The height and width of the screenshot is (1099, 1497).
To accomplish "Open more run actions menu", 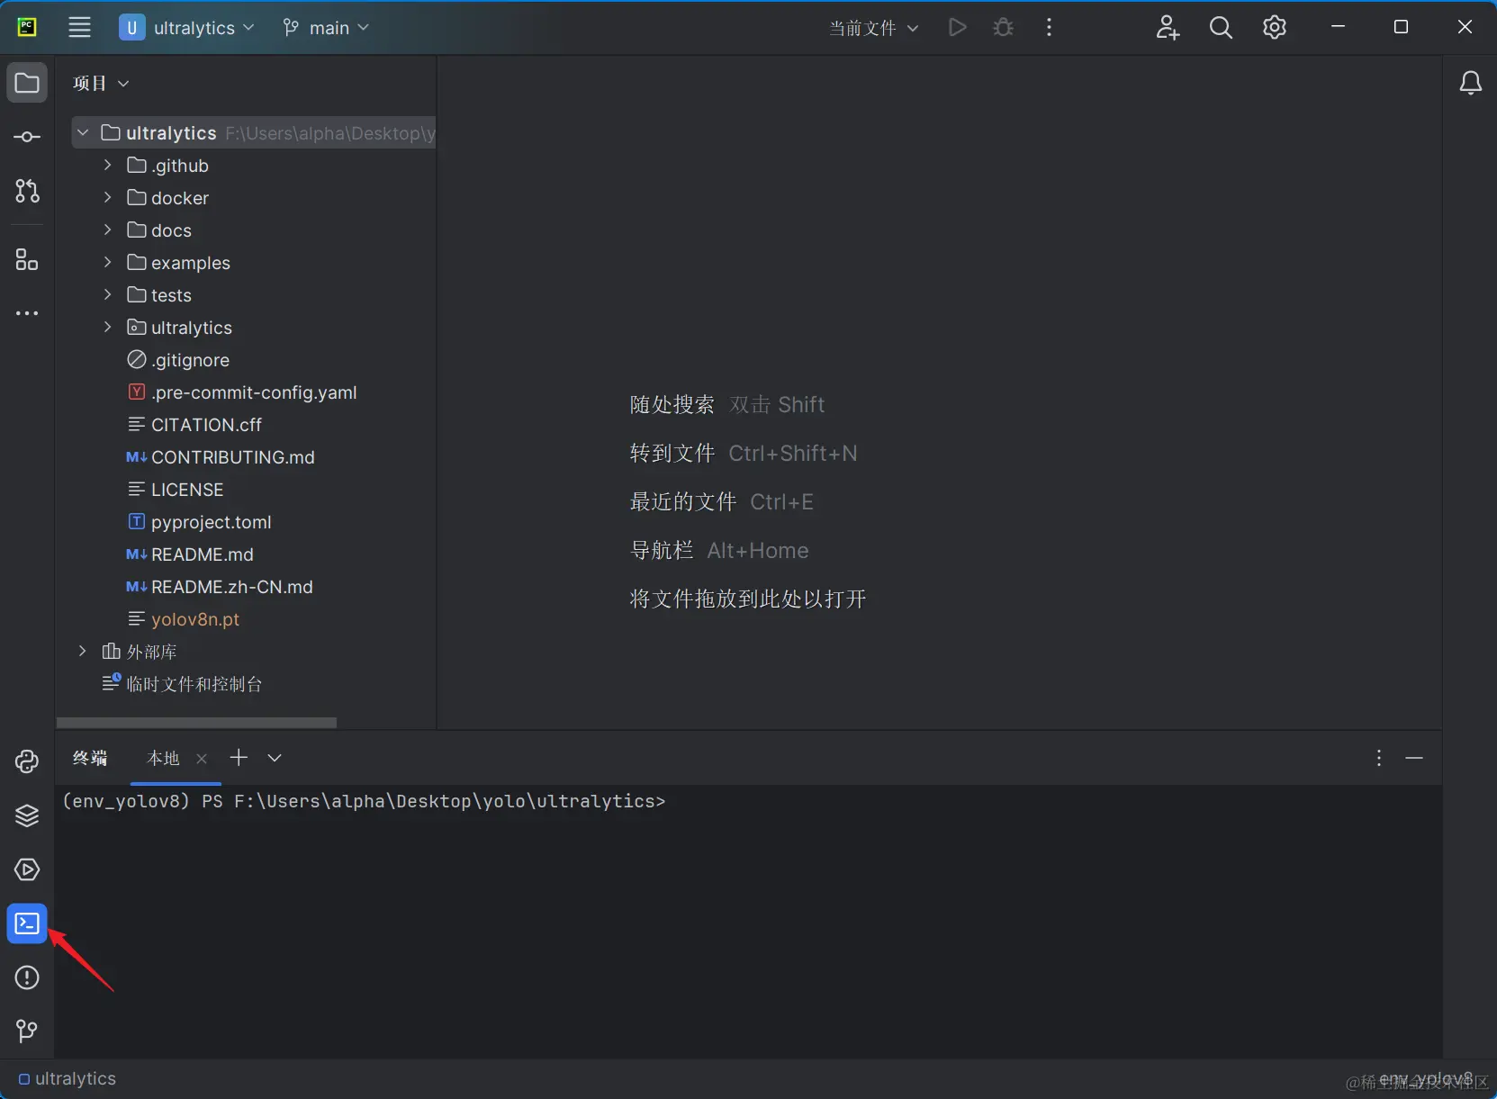I will 1049,27.
